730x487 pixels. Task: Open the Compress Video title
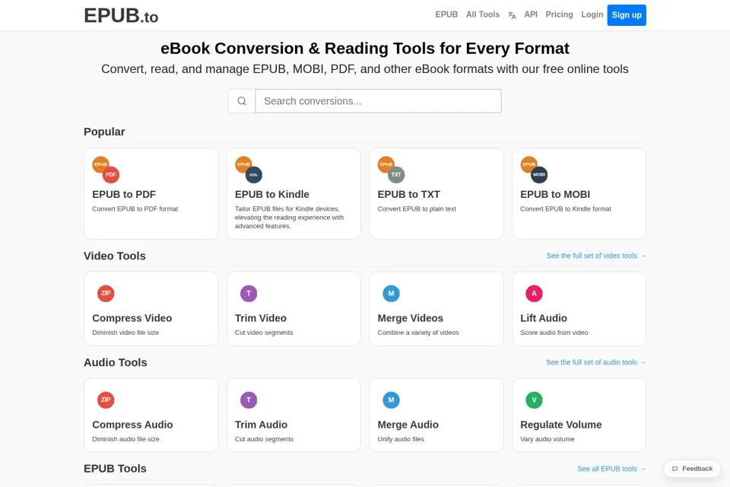click(x=132, y=318)
